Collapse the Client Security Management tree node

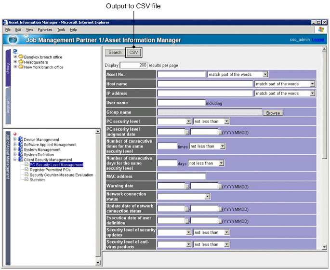(x=15, y=160)
